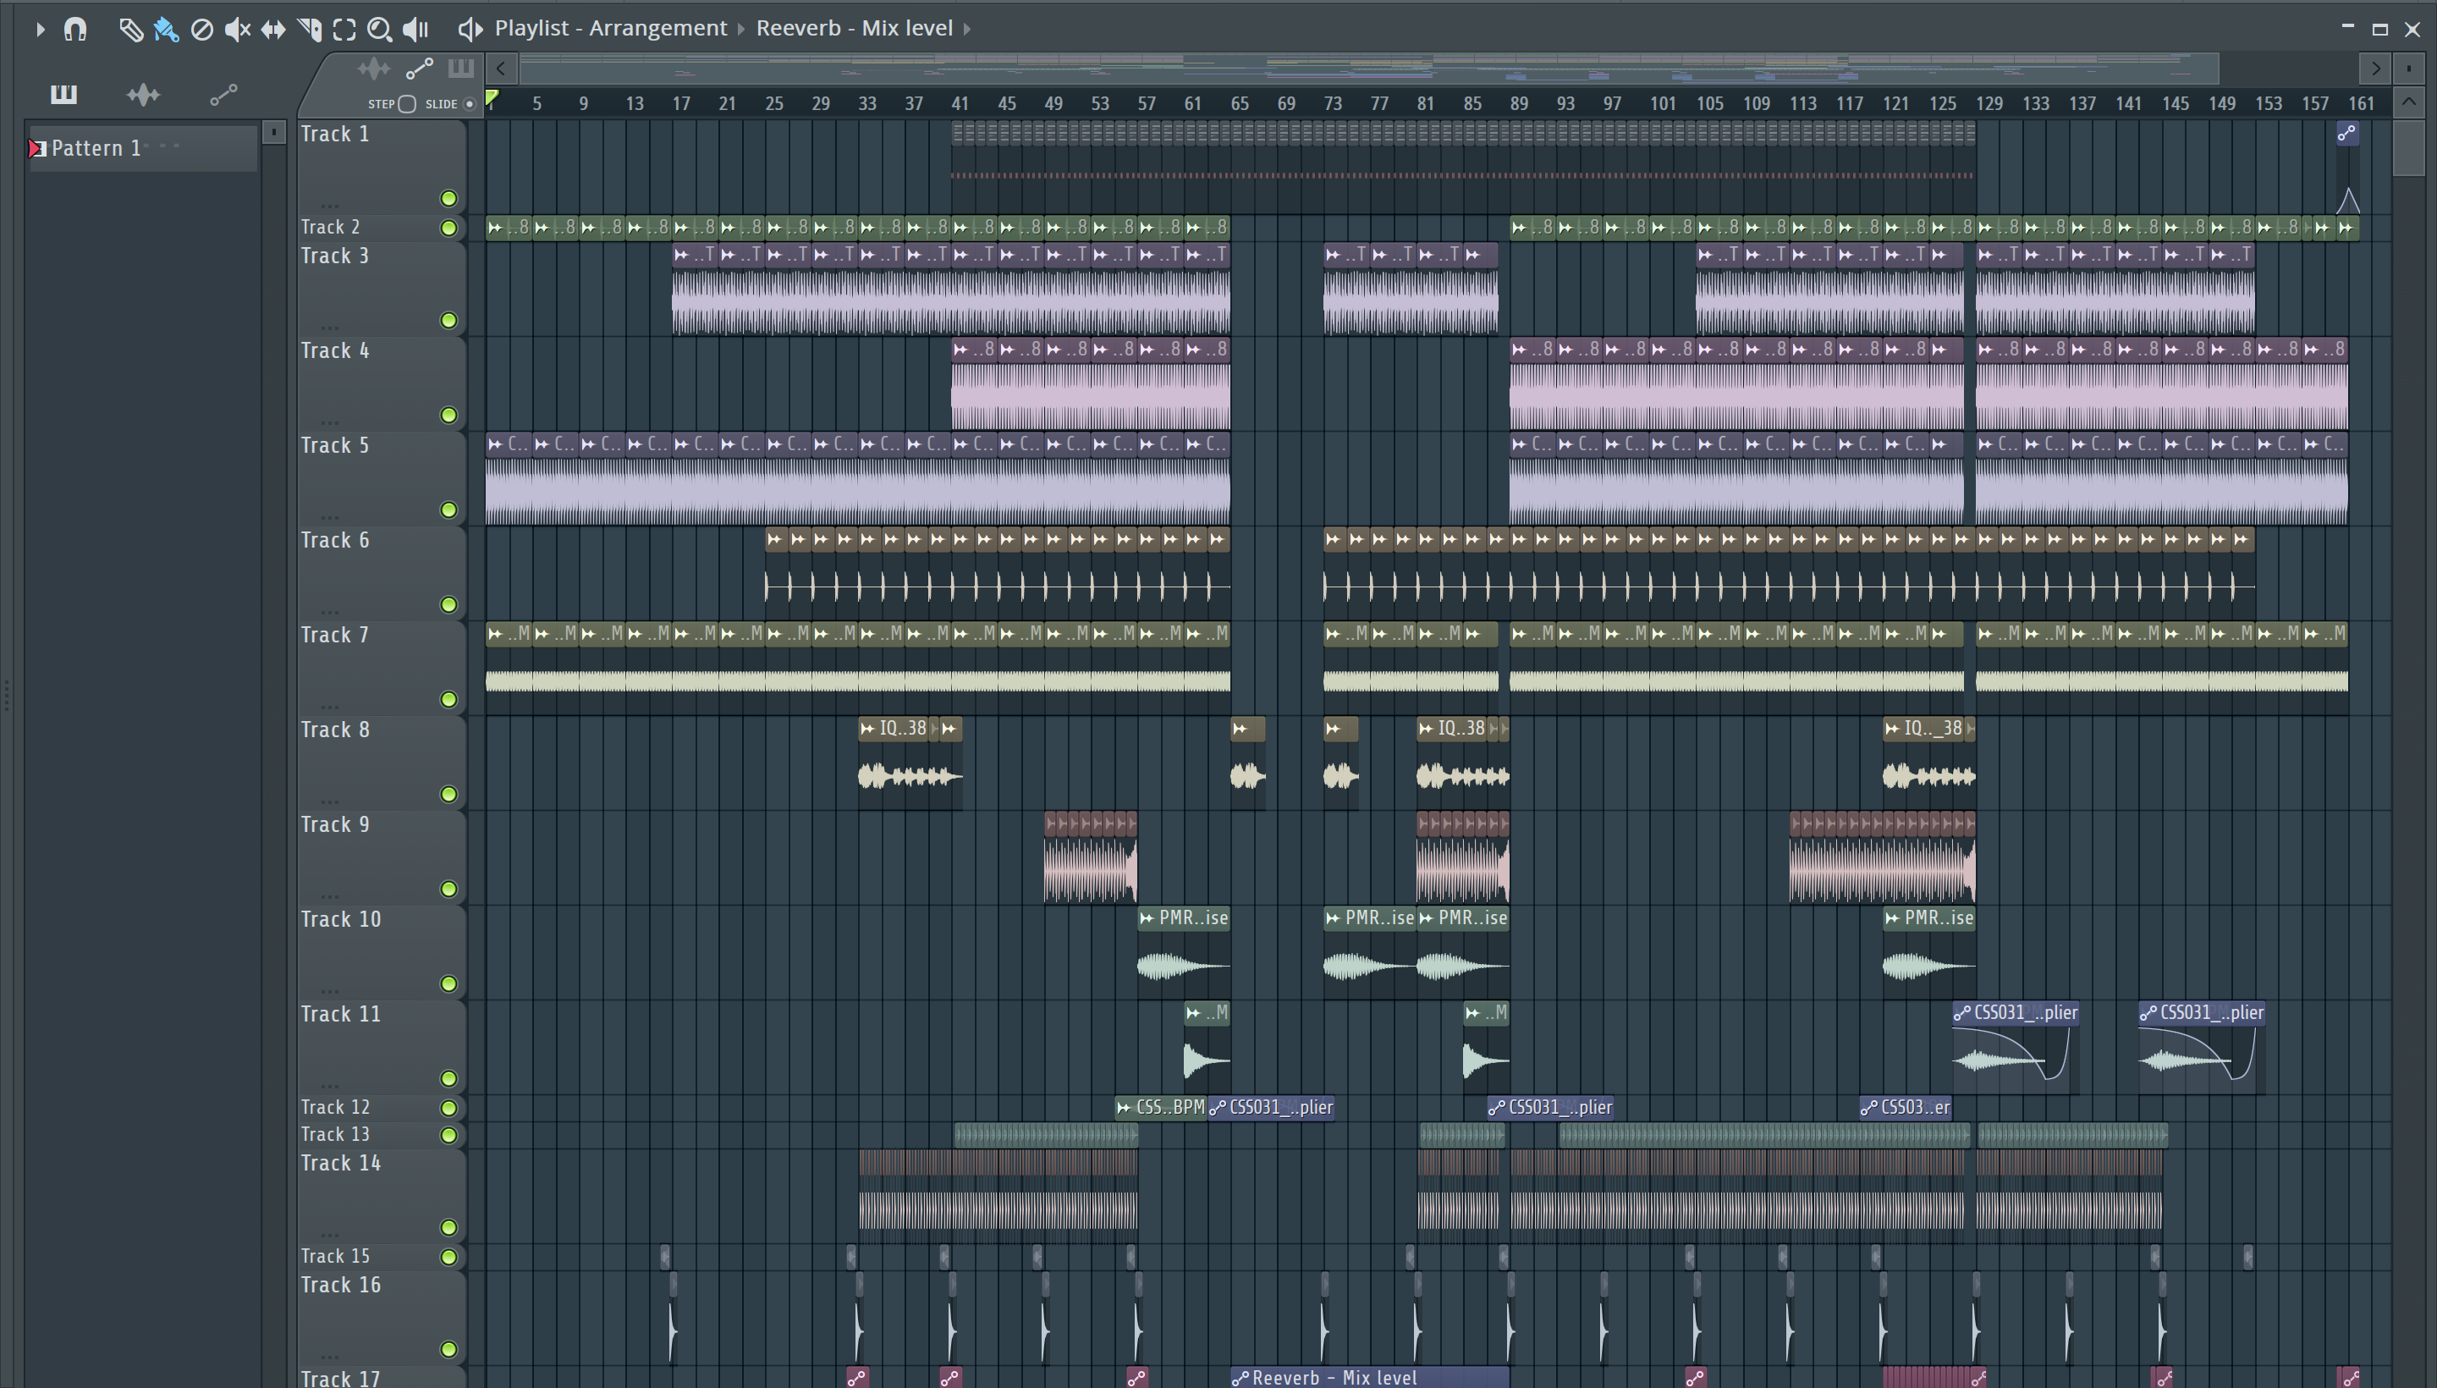Click bar 89 on the timeline ruler

coord(1518,103)
